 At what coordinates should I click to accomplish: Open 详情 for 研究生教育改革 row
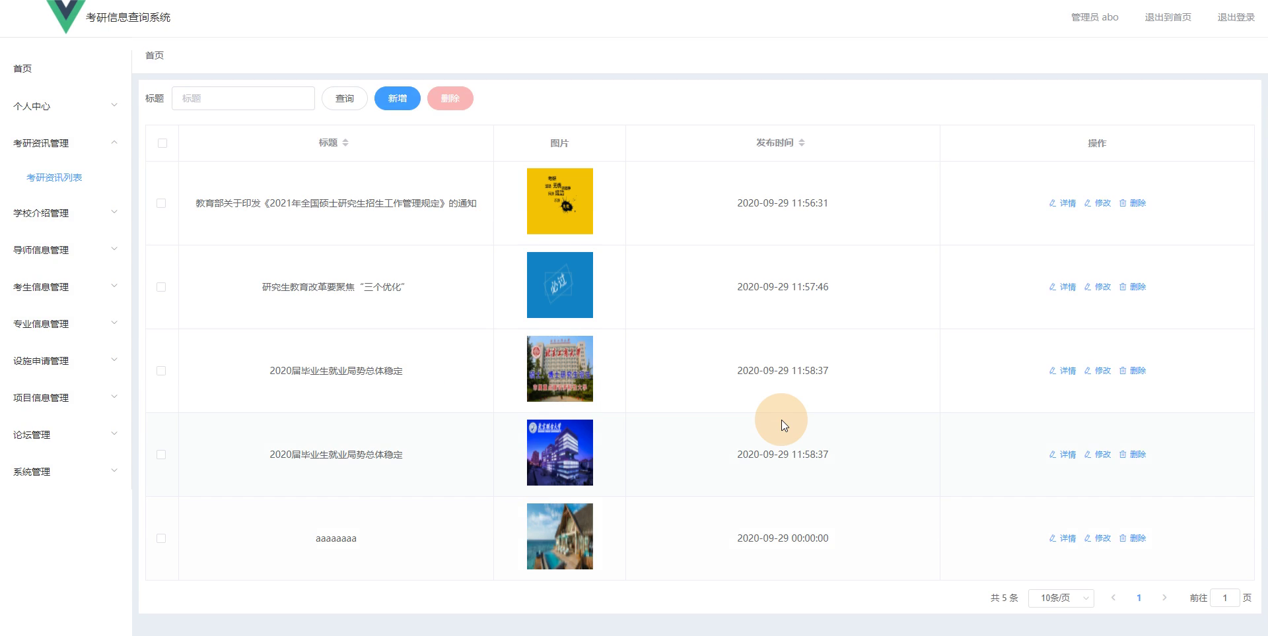[1063, 287]
